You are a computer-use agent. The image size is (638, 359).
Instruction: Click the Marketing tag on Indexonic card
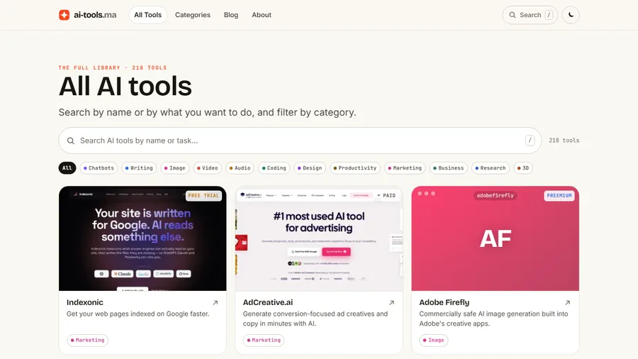(87, 341)
